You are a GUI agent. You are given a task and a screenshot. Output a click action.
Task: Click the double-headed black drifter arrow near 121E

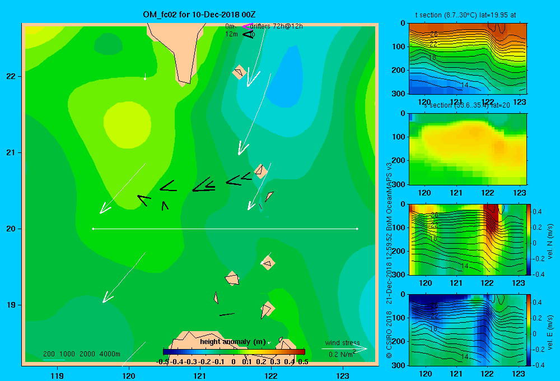coord(204,184)
